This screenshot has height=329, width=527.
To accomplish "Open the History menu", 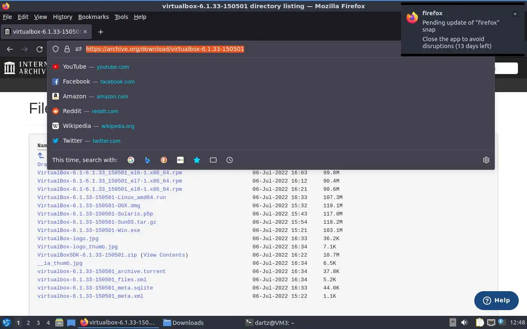I will pos(63,17).
